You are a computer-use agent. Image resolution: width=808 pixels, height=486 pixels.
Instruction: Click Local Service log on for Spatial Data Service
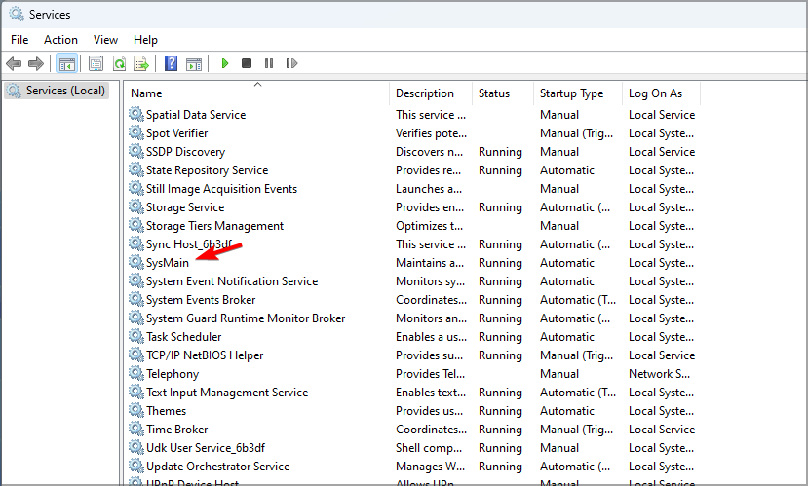pyautogui.click(x=662, y=115)
